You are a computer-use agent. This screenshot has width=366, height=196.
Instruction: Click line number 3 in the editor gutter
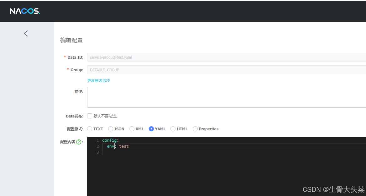[x=97, y=152]
